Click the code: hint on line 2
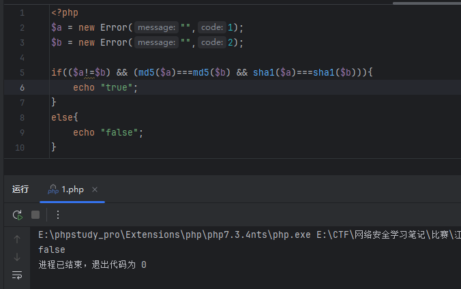Image resolution: width=461 pixels, height=289 pixels. (211, 27)
